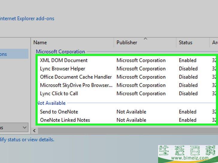Click Disabled status of Lync Click to Call
The image size is (218, 163).
point(188,93)
